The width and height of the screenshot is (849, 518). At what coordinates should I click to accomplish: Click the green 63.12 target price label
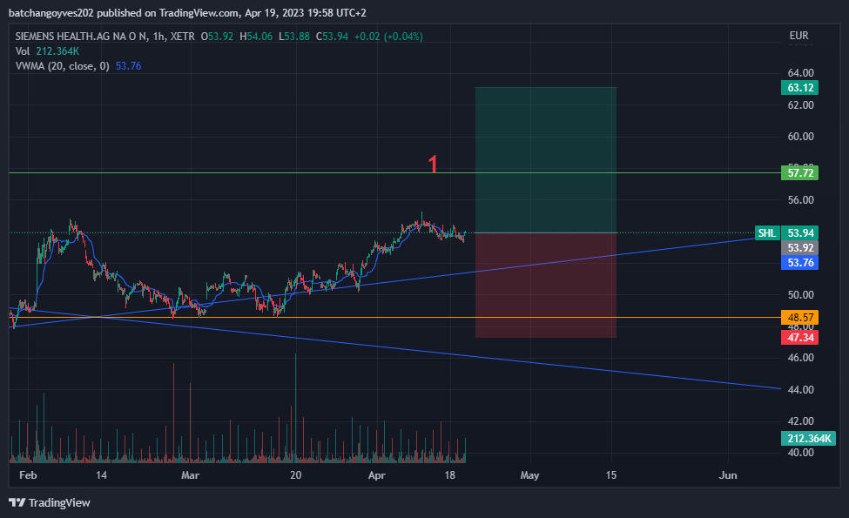click(x=799, y=88)
